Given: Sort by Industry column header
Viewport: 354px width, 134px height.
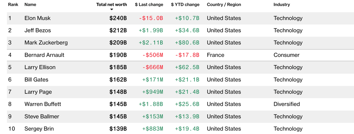Looking at the screenshot, I should click(x=282, y=4).
